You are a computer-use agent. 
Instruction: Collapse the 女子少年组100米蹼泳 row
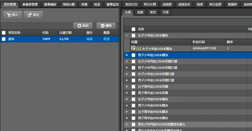click(x=127, y=36)
